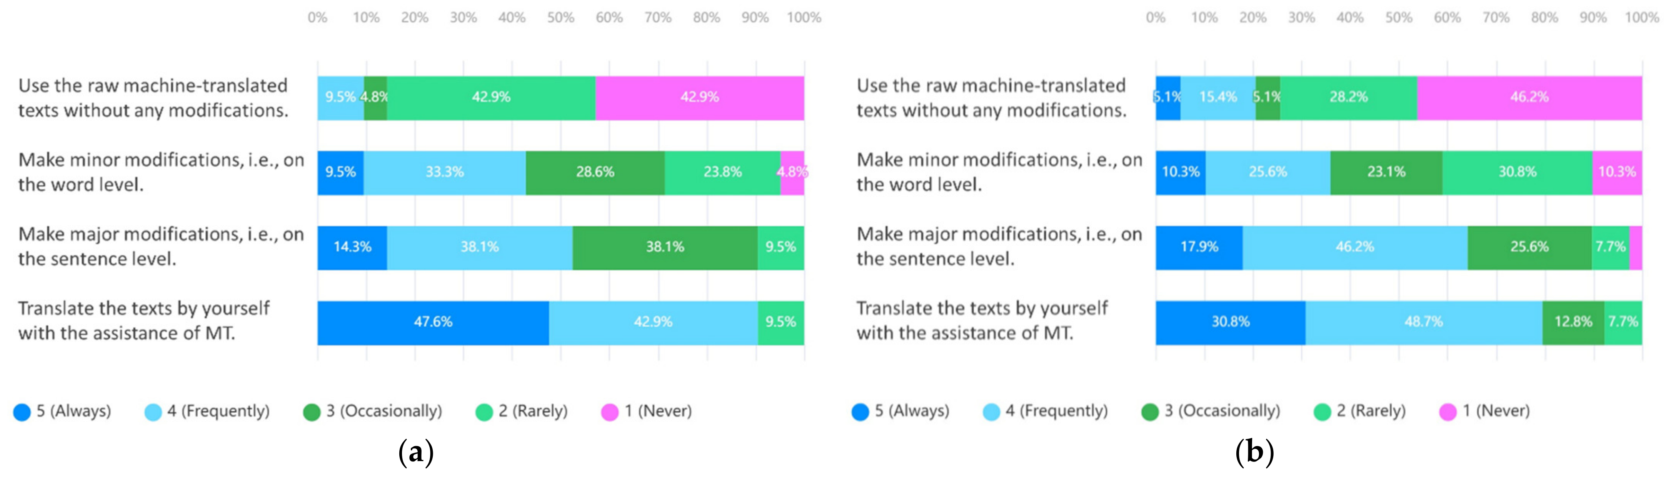
Task: Click the blue 5 (Always) legend dot in chart (a)
Action: [x=22, y=412]
